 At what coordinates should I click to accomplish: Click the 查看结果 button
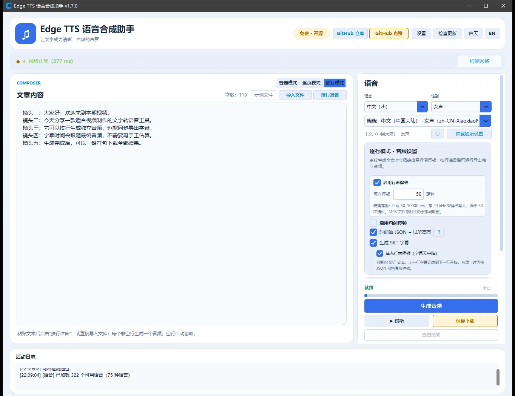click(x=431, y=335)
